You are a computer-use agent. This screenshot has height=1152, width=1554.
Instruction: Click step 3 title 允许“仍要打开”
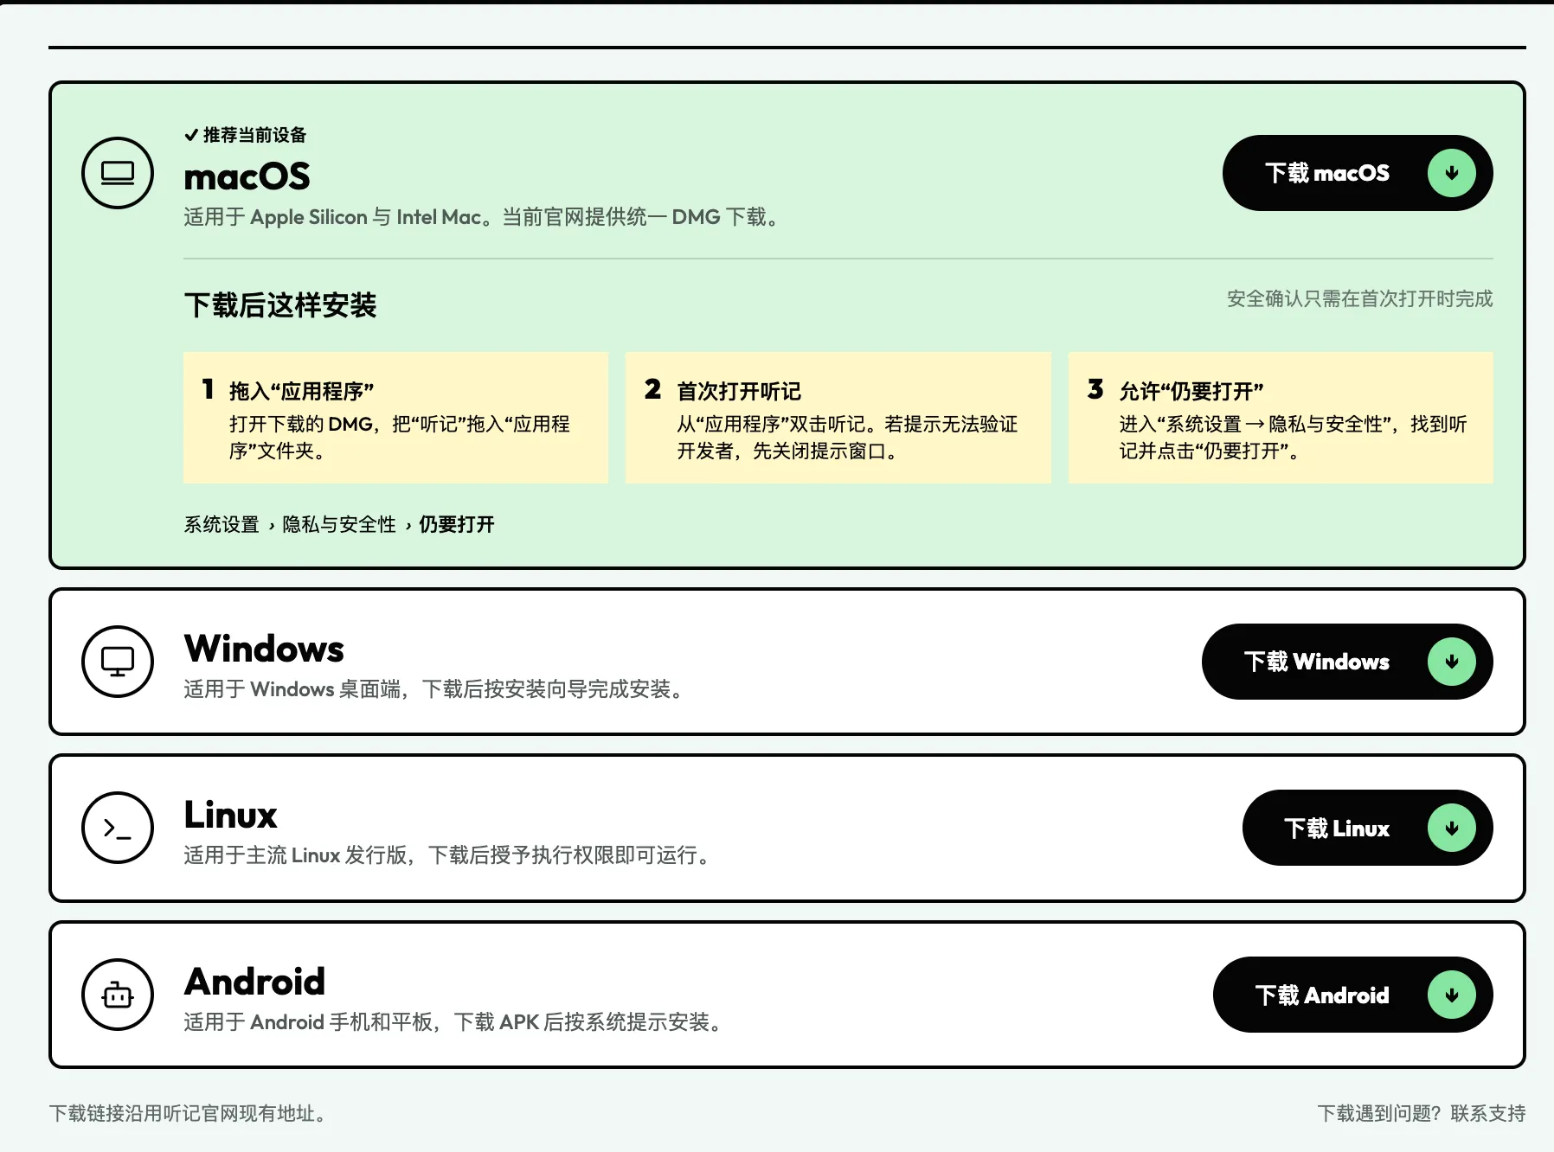click(x=1191, y=391)
